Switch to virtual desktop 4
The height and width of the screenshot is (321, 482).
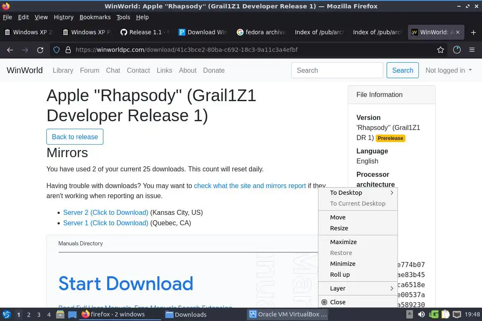pyautogui.click(x=49, y=315)
